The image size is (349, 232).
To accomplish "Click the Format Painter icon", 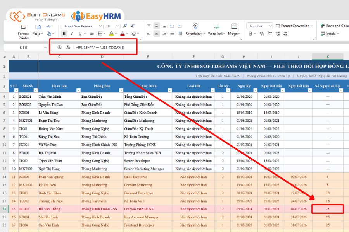I will point(23,27).
